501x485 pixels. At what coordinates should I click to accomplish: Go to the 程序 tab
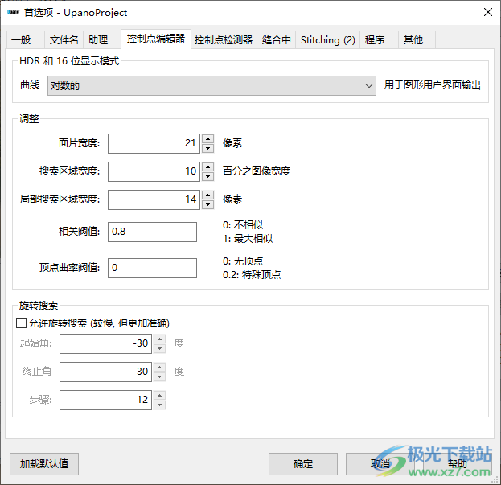[379, 40]
